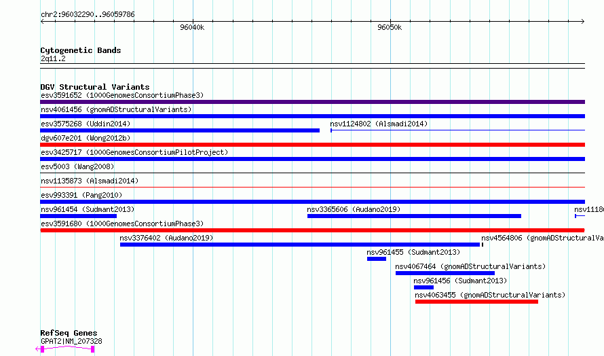The height and width of the screenshot is (356, 604).
Task: Click the nsv961455 (Sudmant2013) label
Action: 413,252
